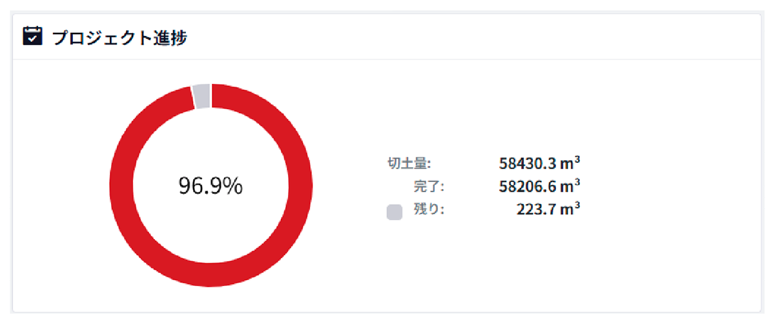
Task: Click the 完了 label
Action: coord(429,187)
